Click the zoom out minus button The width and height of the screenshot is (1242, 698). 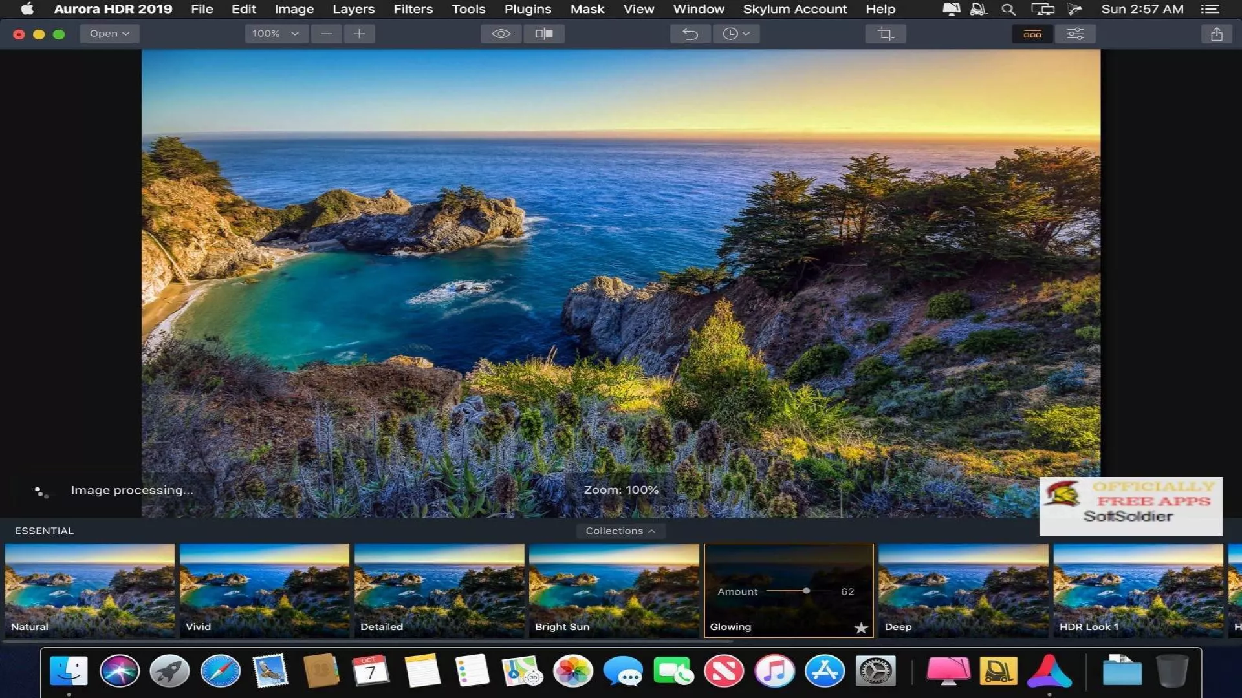tap(327, 34)
